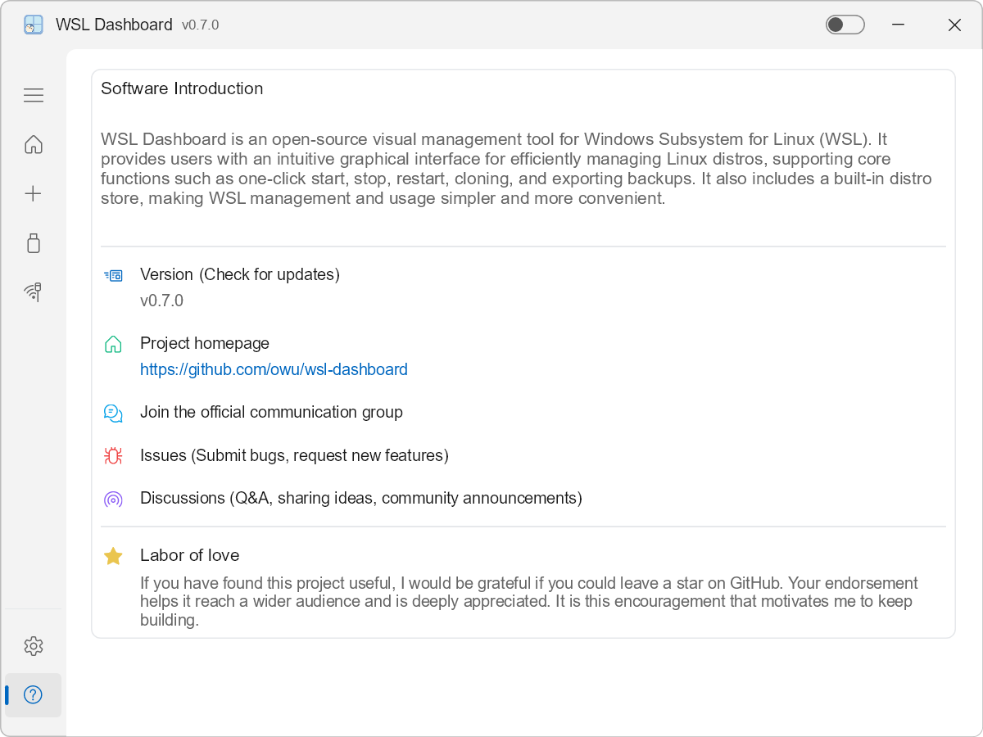Collapse the sidebar using the hamburger menu
This screenshot has height=737, width=983.
coord(33,95)
